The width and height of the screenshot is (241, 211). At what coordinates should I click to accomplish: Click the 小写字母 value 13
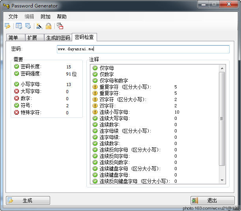[x=69, y=84]
